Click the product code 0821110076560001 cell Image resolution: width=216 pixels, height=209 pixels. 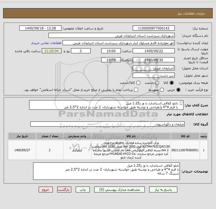pyautogui.click(x=185, y=150)
